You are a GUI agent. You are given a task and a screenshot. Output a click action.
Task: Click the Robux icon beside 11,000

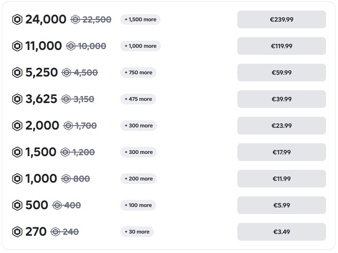(x=17, y=46)
